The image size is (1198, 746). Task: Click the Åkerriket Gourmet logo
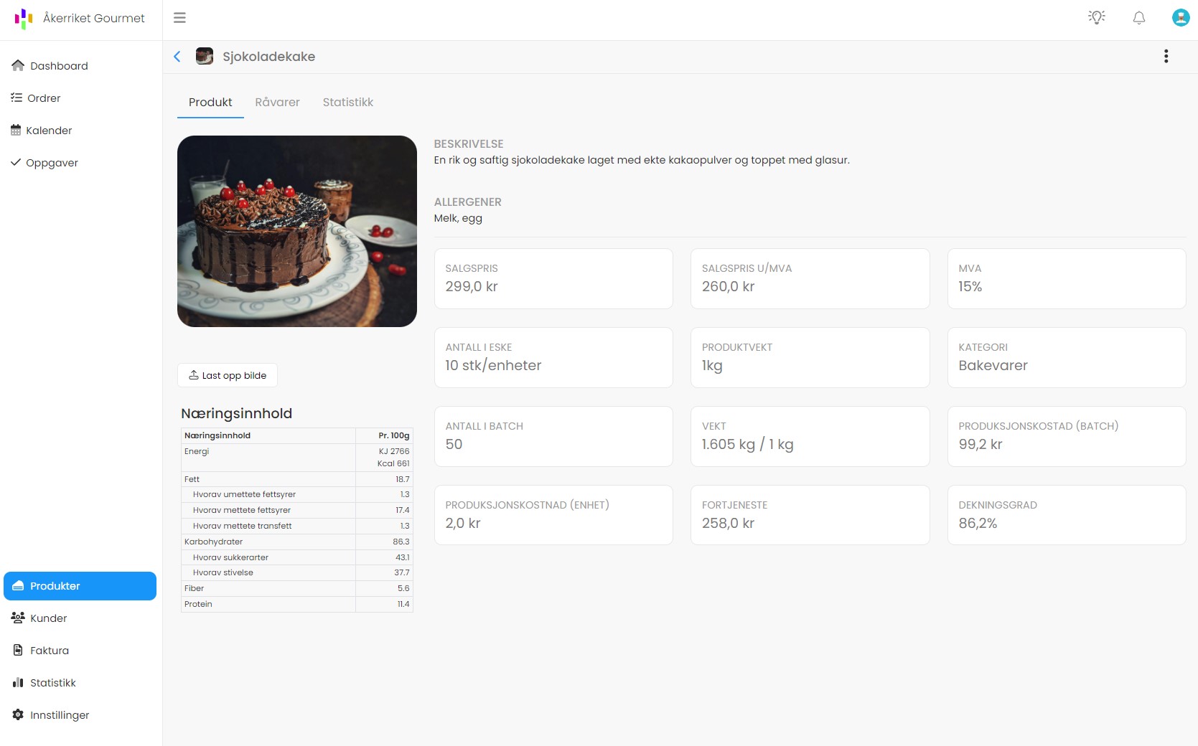coord(24,19)
